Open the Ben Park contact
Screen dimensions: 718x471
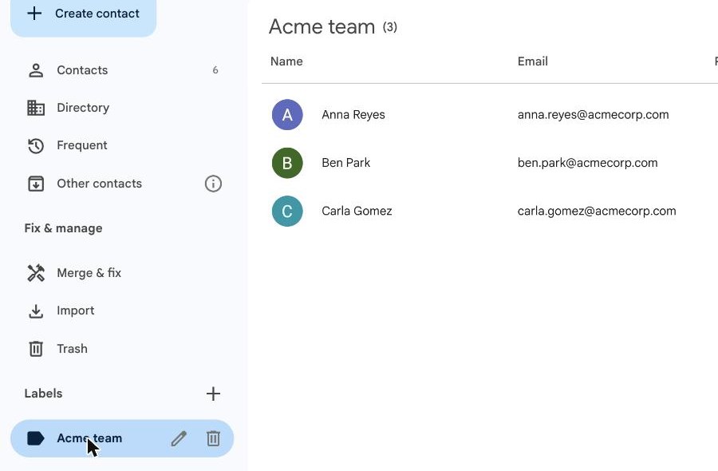345,163
